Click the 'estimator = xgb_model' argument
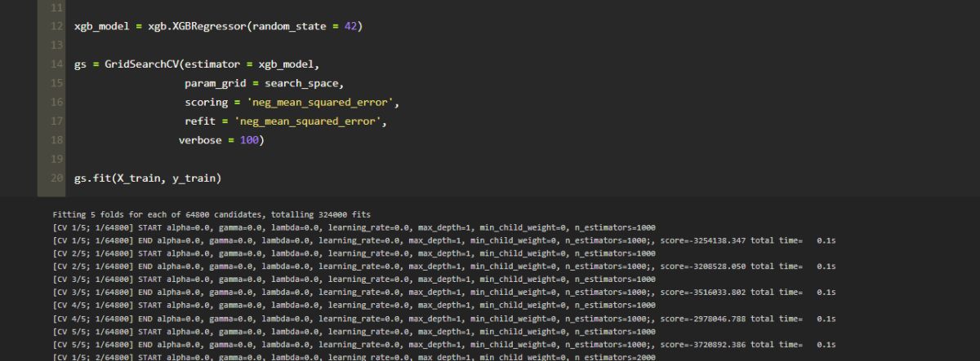 click(x=252, y=64)
